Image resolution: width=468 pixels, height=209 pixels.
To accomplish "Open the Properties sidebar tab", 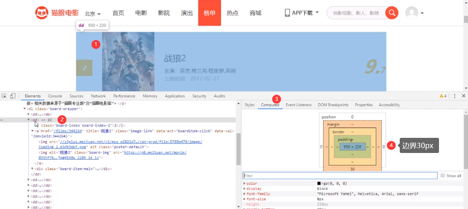I will [364, 105].
